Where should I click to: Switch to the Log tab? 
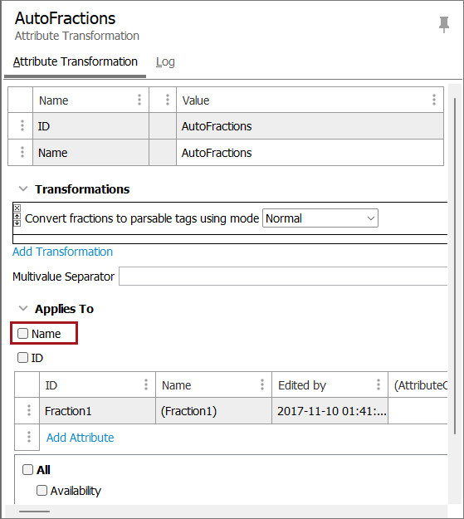[165, 62]
